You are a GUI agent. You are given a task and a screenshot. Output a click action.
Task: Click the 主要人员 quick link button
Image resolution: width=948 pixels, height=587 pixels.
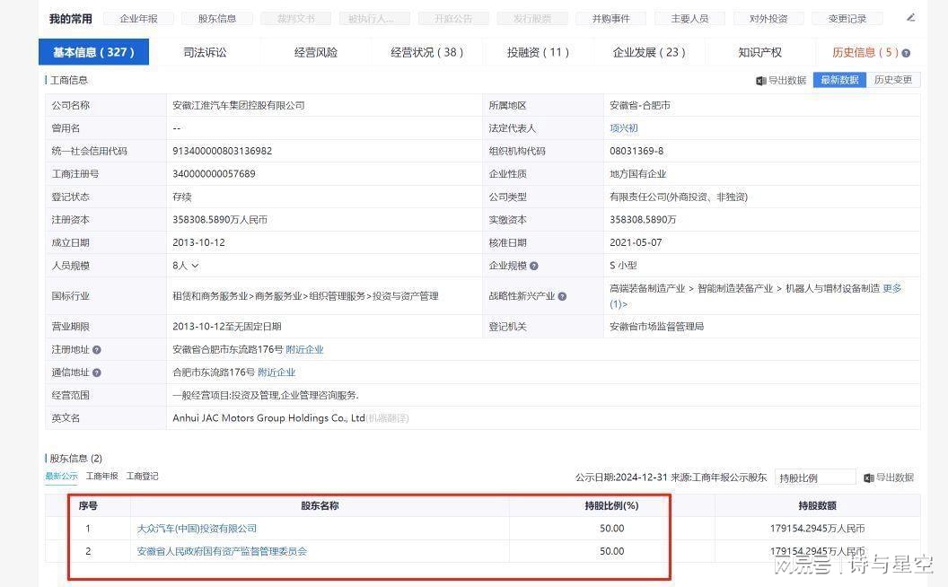click(x=689, y=19)
